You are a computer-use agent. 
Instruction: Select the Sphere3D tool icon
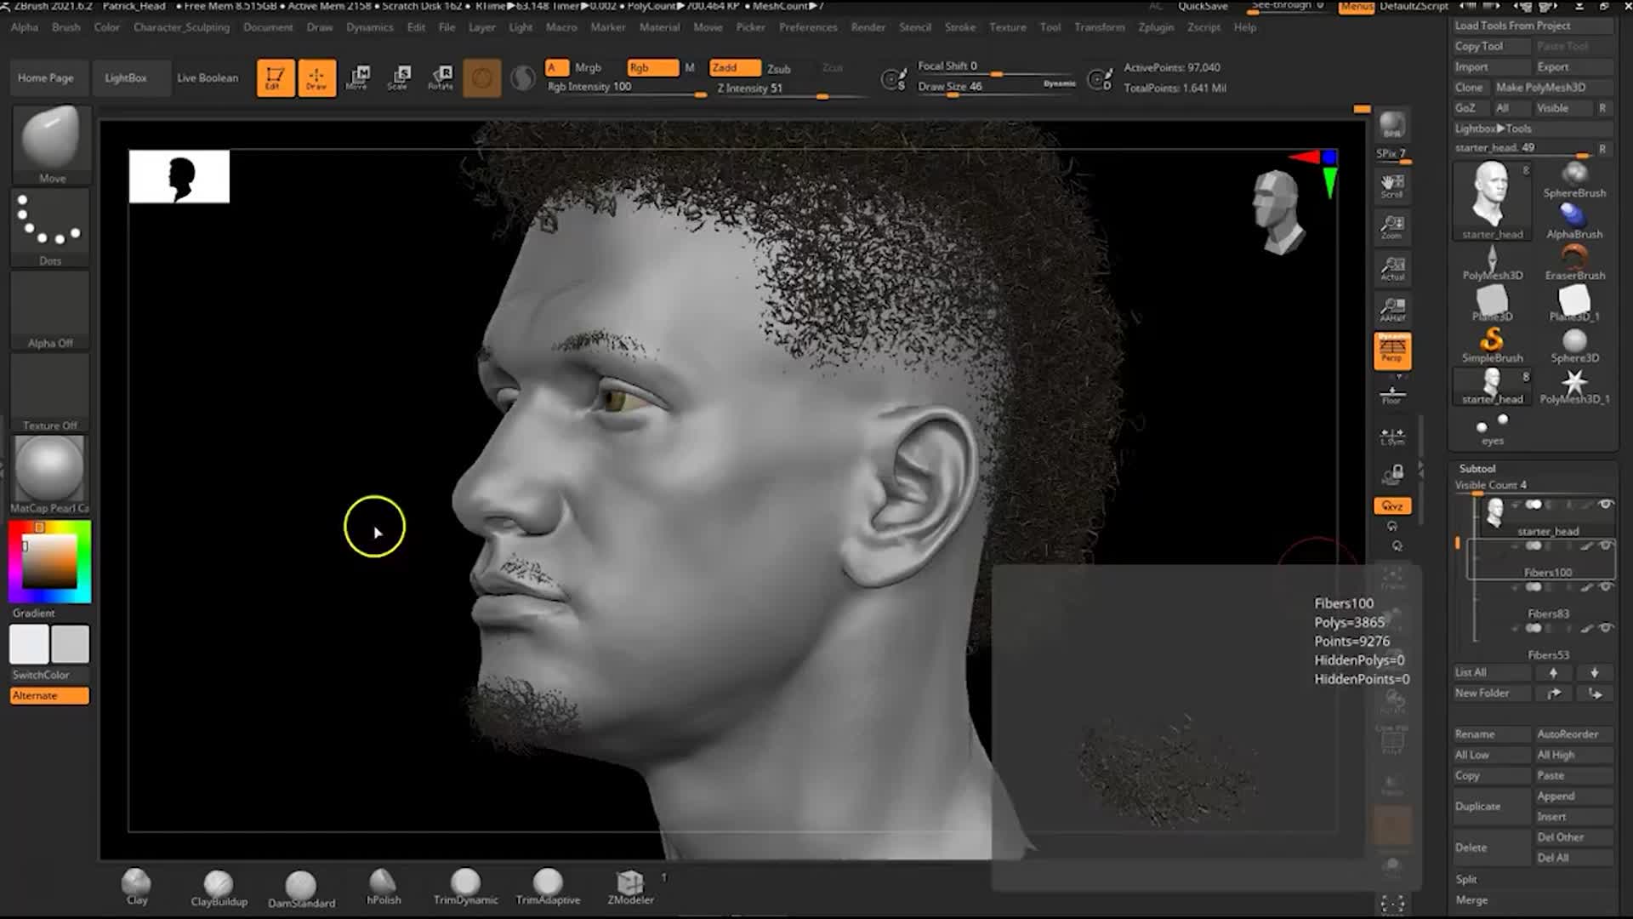1574,344
